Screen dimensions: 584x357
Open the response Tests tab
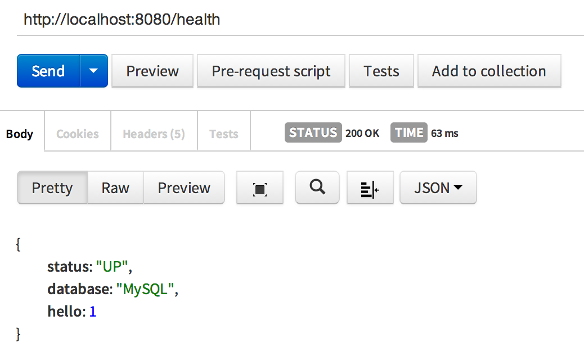[223, 134]
